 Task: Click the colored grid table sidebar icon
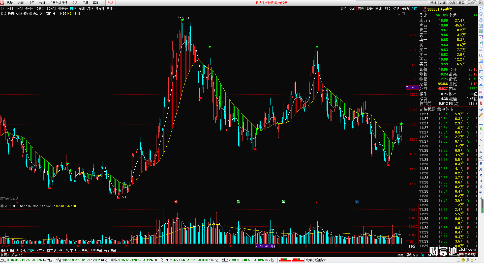(481, 32)
